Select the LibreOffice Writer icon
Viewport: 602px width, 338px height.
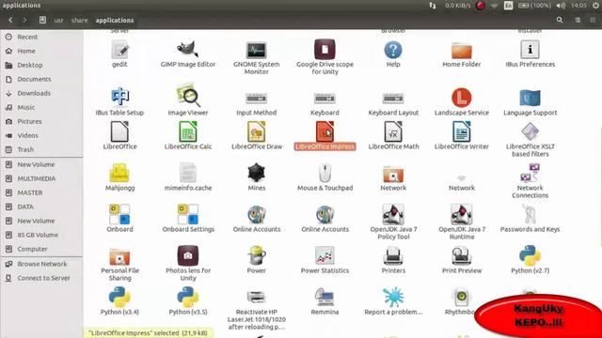point(462,131)
